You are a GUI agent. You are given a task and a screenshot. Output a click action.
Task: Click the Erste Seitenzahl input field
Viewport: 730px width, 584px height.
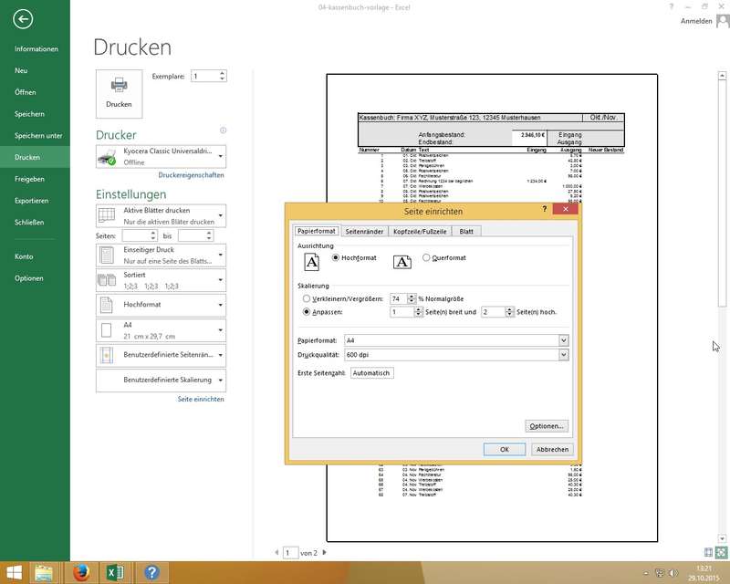pos(371,373)
